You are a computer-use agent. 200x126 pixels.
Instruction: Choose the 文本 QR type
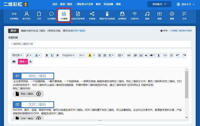[x=184, y=16]
